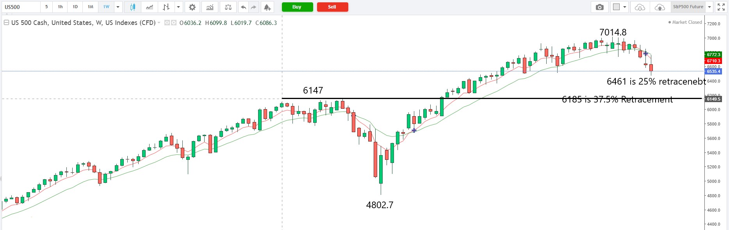
Task: Click the compare symbols scale icon
Action: pos(228,7)
